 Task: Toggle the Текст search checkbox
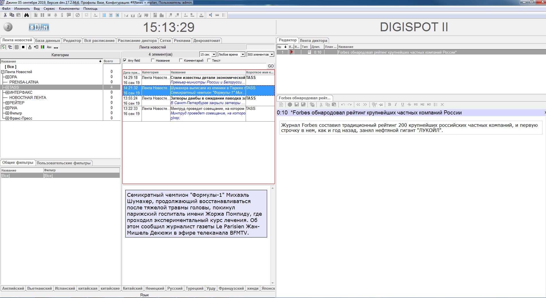coord(209,60)
